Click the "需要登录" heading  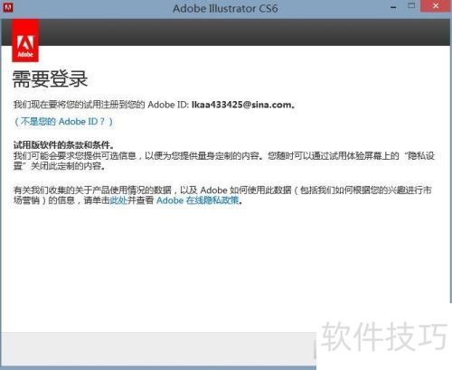click(50, 79)
